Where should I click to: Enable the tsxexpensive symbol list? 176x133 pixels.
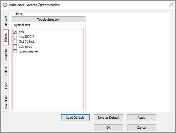pyautogui.click(x=15, y=51)
